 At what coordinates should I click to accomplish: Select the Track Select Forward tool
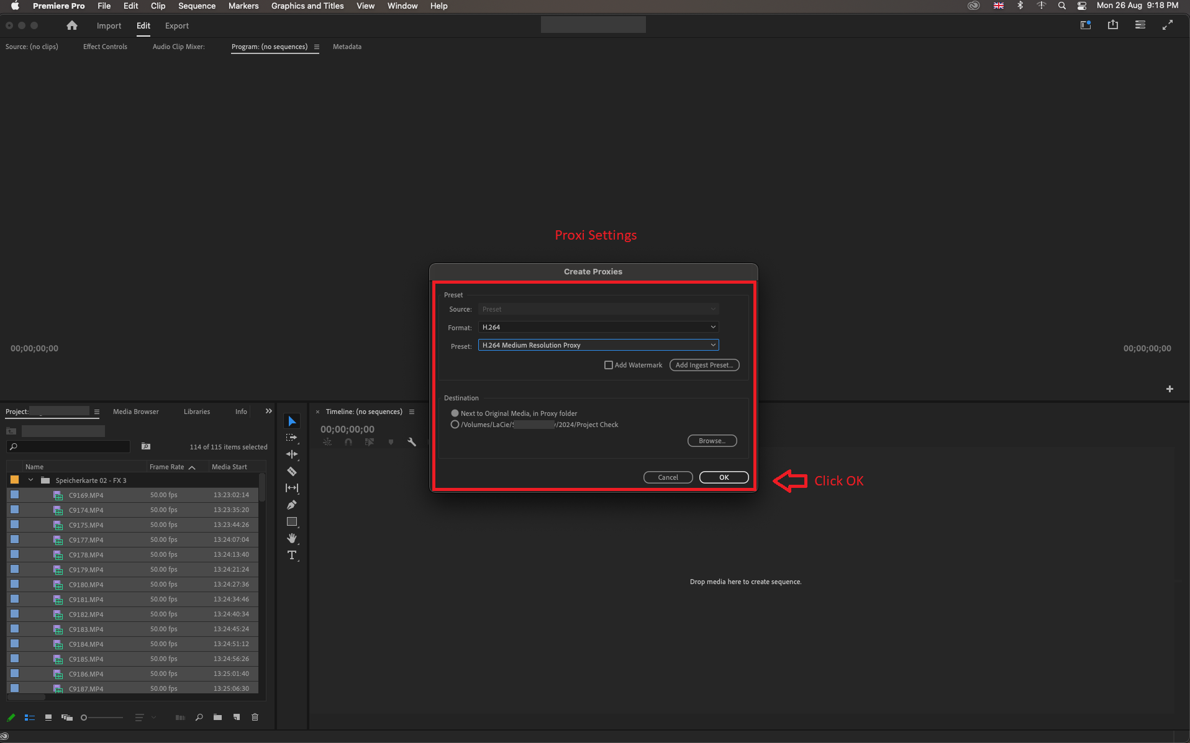pyautogui.click(x=292, y=438)
